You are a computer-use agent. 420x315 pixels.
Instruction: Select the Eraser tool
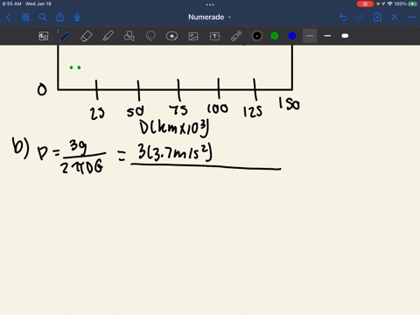(86, 36)
